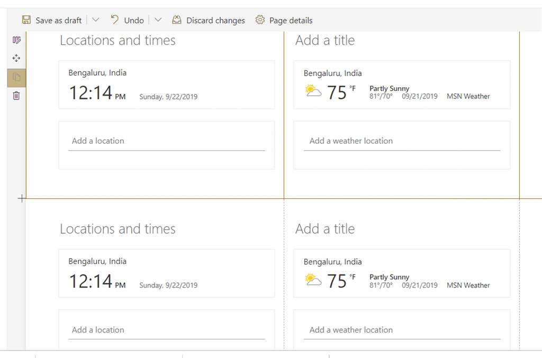Click the Undo button label
The width and height of the screenshot is (542, 358).
click(x=134, y=21)
